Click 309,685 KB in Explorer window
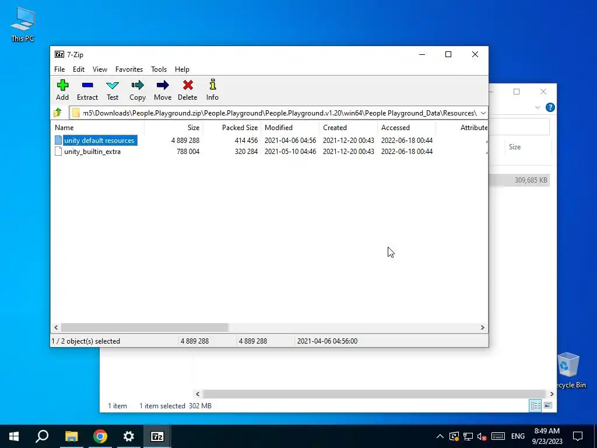Screen dimensions: 597x448 (x=531, y=180)
